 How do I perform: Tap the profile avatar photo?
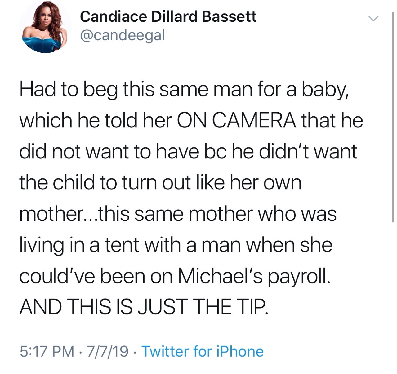(45, 27)
